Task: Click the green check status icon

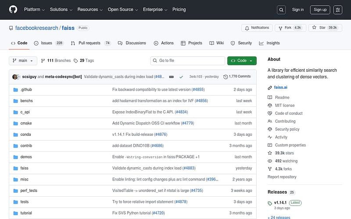Action: pyautogui.click(x=181, y=77)
